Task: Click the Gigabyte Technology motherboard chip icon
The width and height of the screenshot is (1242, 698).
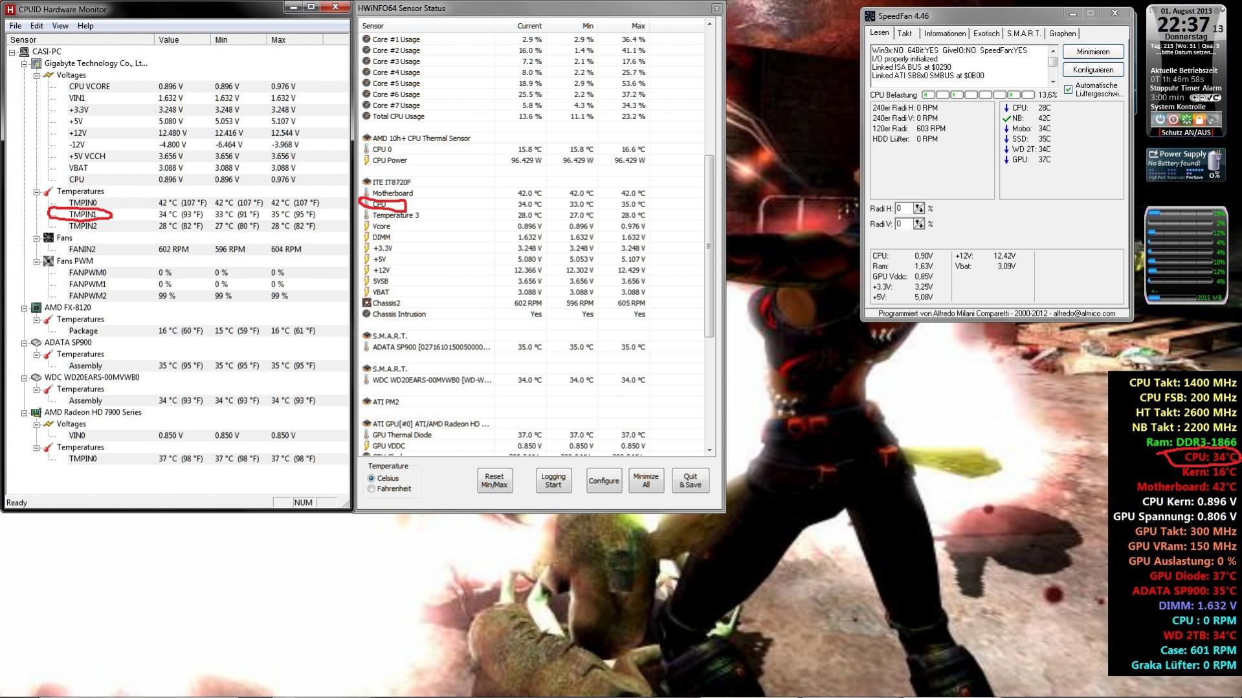Action: [x=36, y=63]
